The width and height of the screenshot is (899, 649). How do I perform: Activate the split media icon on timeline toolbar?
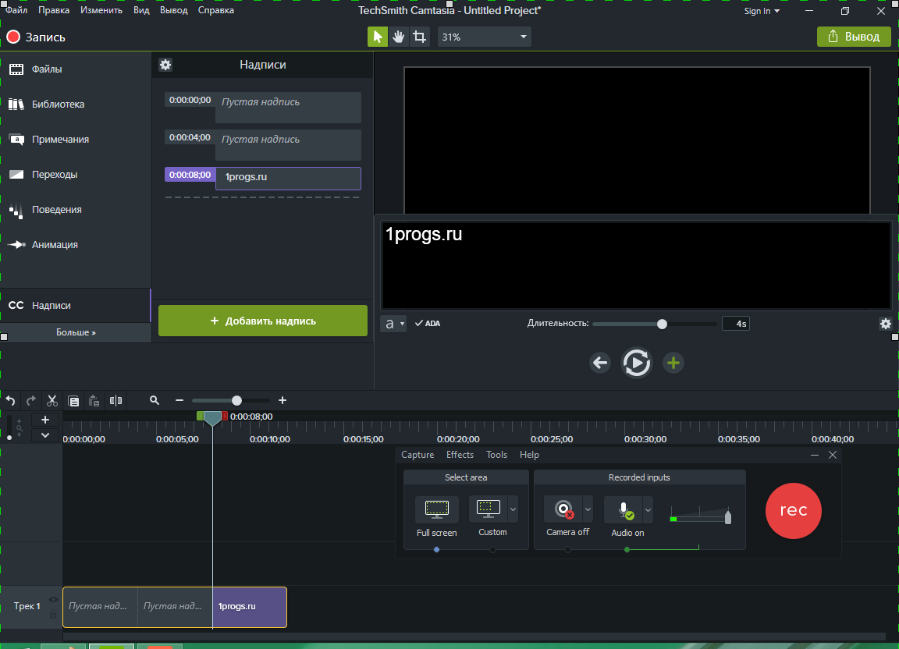115,400
